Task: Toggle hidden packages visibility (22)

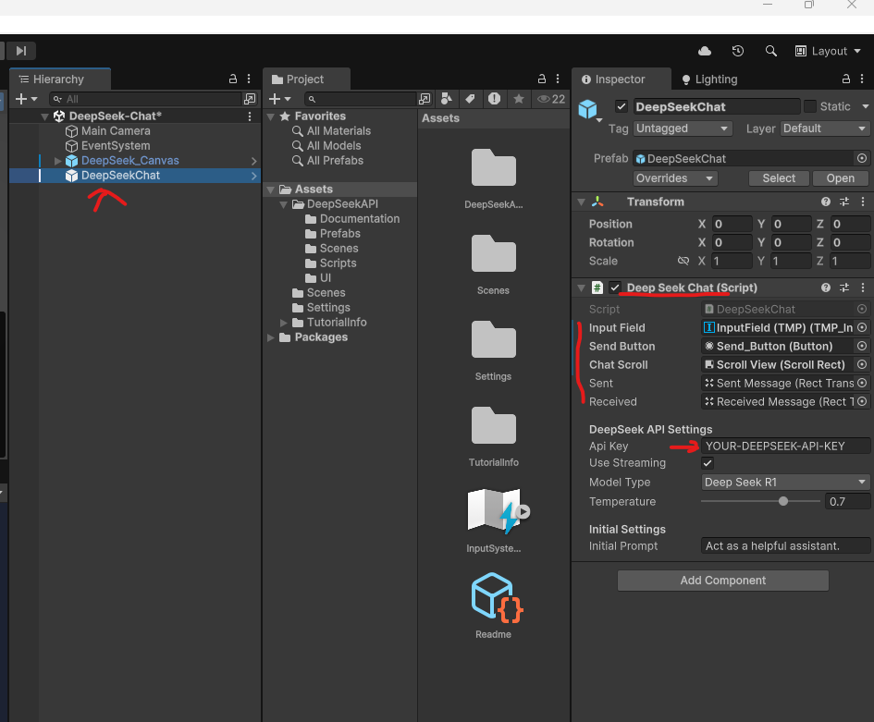Action: [x=551, y=99]
